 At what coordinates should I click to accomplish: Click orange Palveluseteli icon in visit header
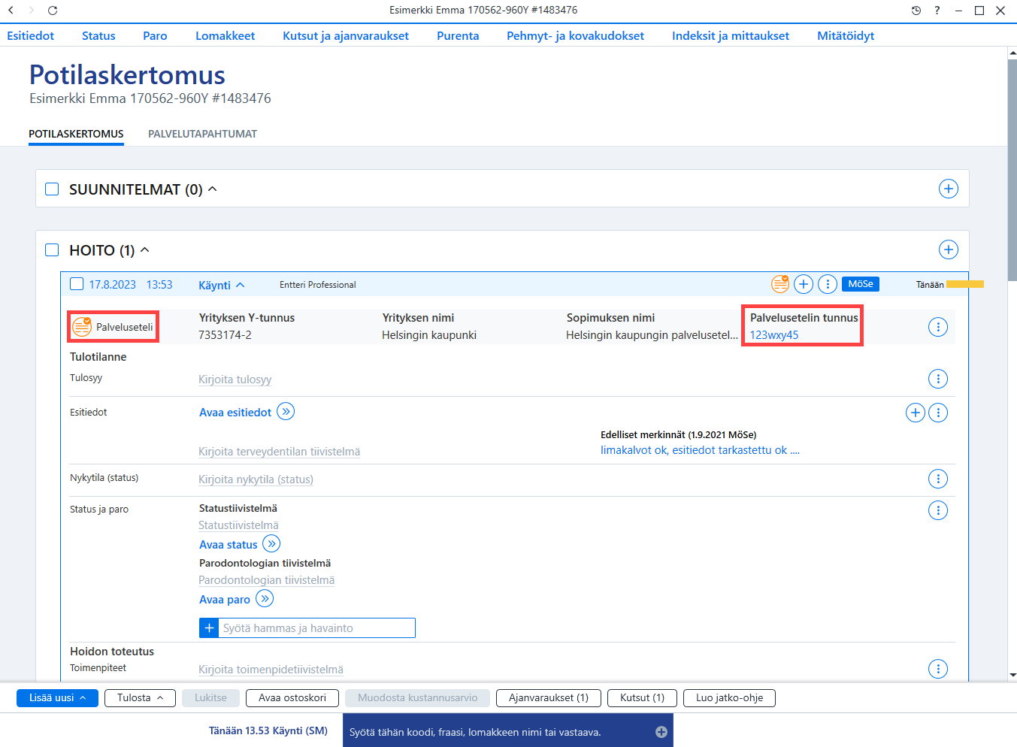click(x=780, y=284)
